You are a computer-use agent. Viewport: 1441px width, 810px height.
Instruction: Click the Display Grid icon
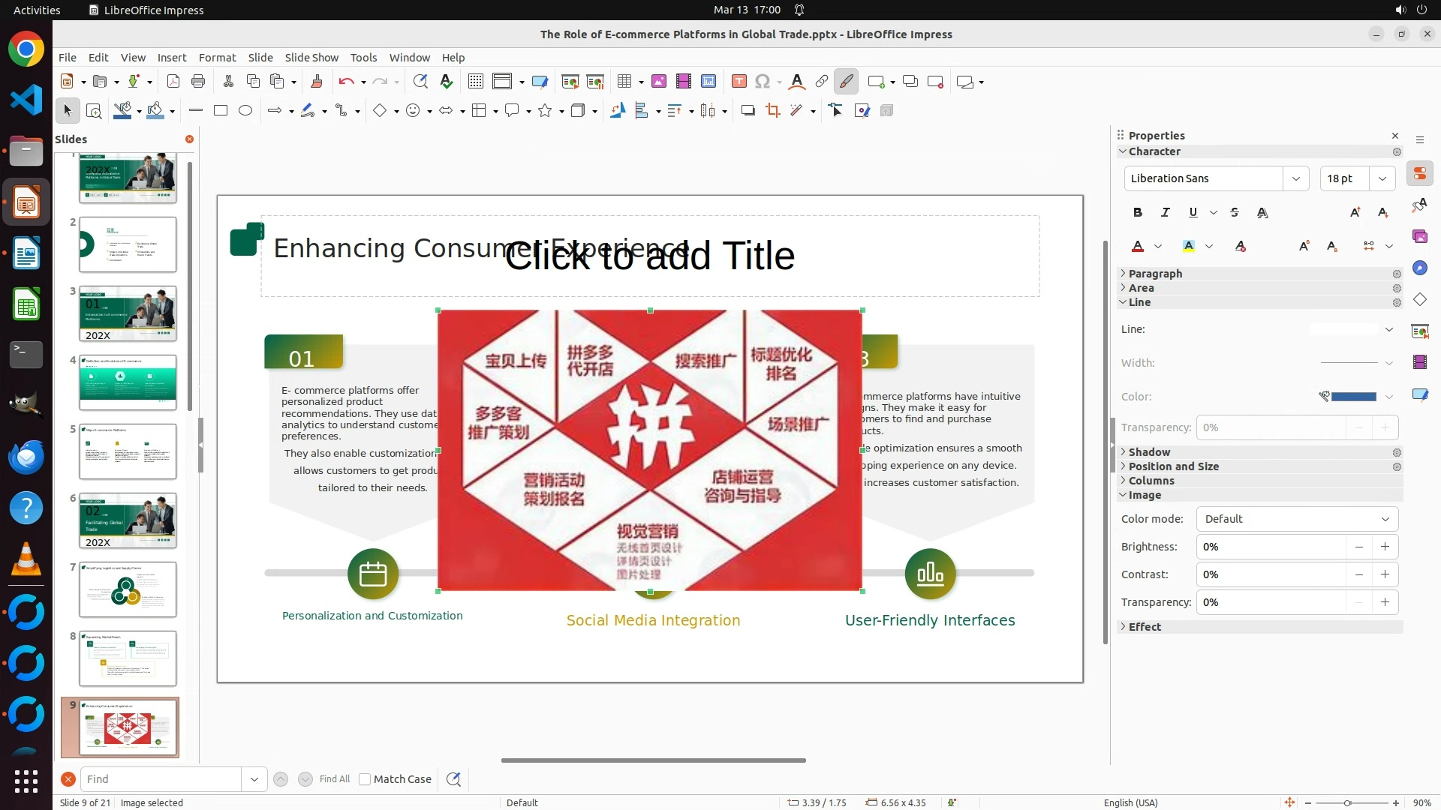(475, 82)
